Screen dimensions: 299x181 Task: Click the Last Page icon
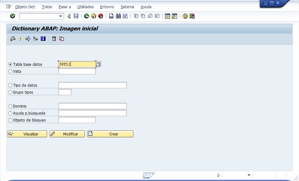[157, 16]
